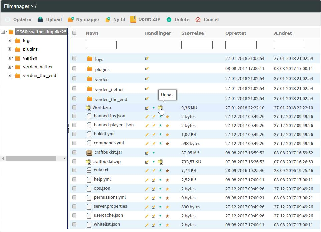Screen dimensions: 321x232
Task: Select the logs folder row checkbox
Action: (74, 59)
